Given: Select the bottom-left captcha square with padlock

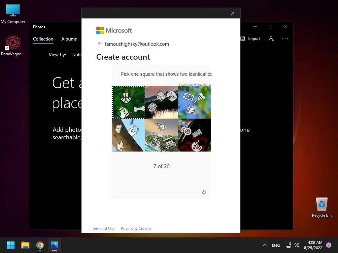Looking at the screenshot, I should pos(128,135).
